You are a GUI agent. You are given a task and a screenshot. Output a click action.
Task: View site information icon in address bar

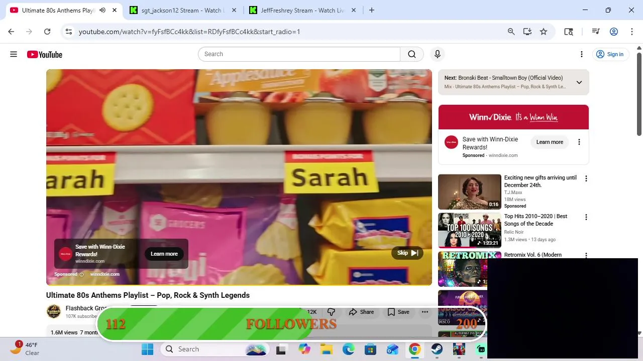[69, 32]
